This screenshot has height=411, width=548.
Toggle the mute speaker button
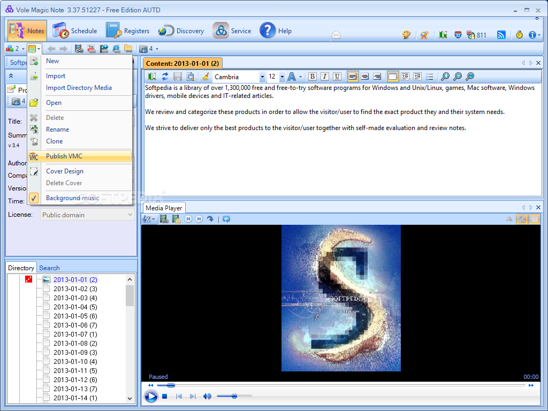(207, 397)
